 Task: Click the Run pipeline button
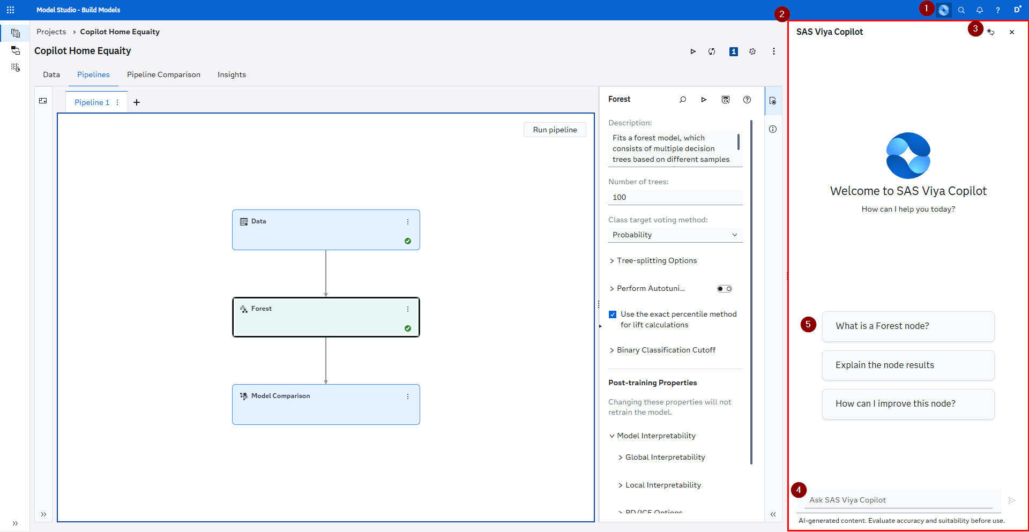pos(555,130)
